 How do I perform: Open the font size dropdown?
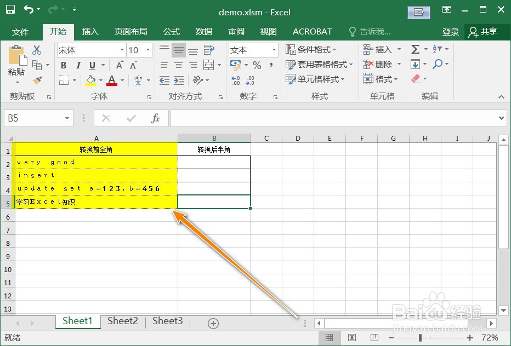click(x=148, y=50)
